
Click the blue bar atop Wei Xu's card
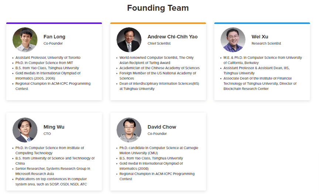coord(262,23)
